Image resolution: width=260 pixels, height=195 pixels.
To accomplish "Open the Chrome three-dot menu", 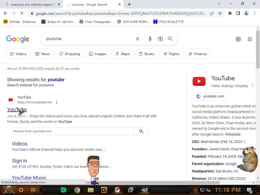I will [254, 13].
